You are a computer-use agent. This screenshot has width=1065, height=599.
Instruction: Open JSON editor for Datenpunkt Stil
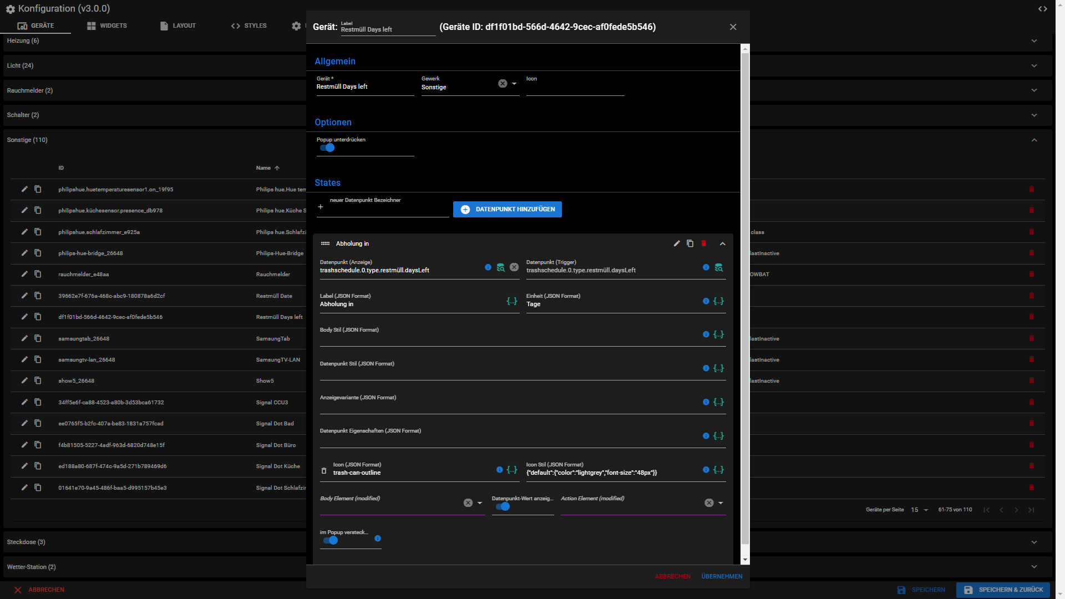click(719, 368)
